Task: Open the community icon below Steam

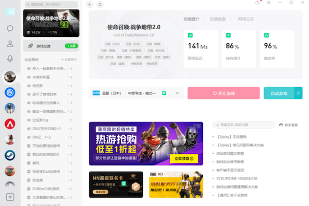Action: pyautogui.click(x=10, y=171)
